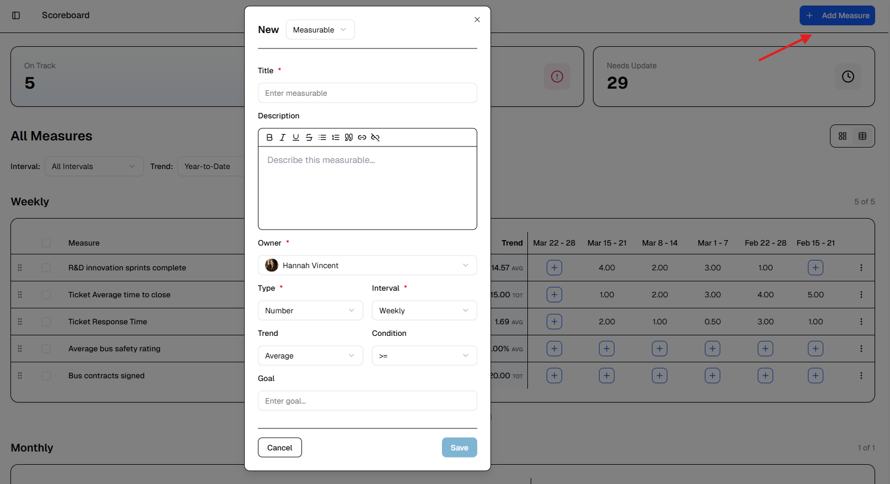Insert a blockquote in description
Screen dimensions: 890x484
(x=349, y=138)
